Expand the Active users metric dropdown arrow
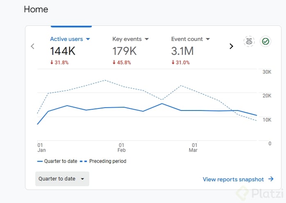 88,39
